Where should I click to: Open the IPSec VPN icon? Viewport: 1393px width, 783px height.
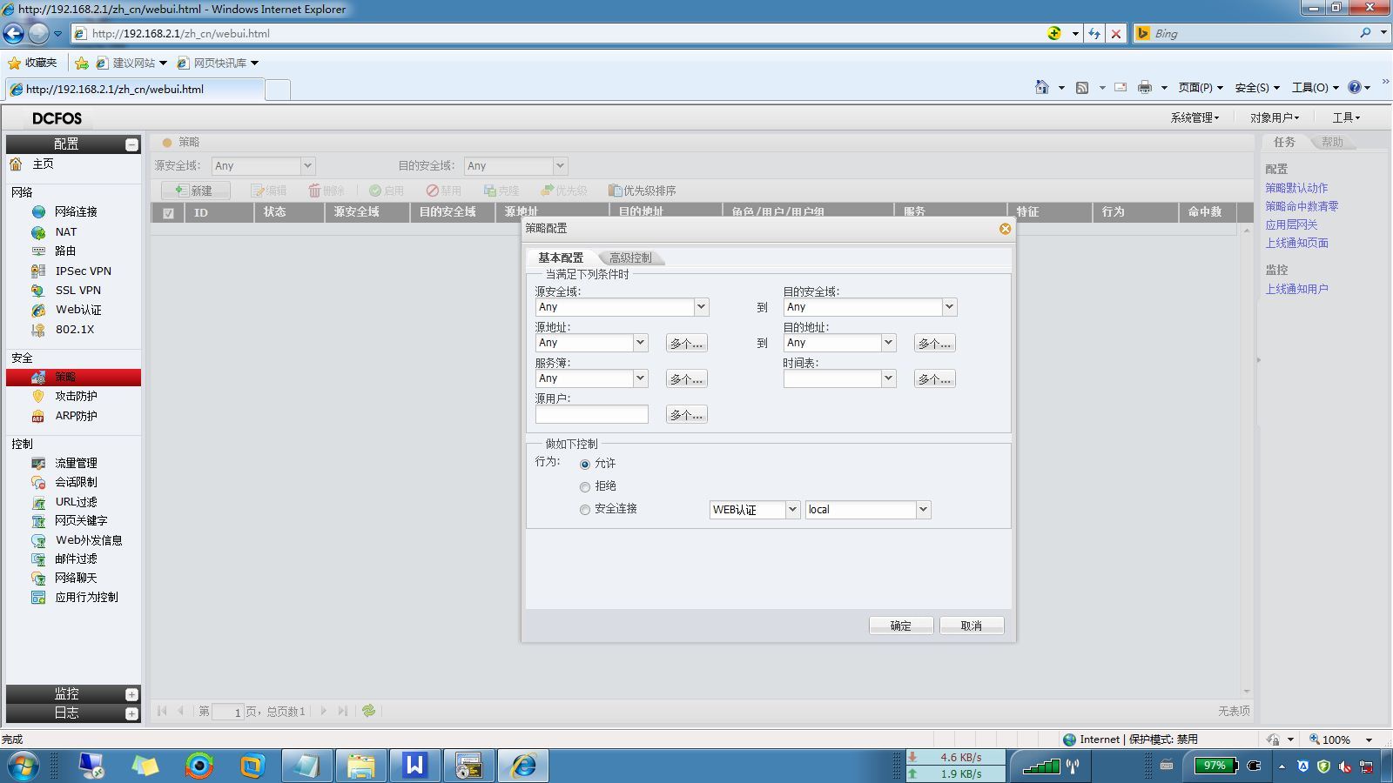pyautogui.click(x=38, y=271)
